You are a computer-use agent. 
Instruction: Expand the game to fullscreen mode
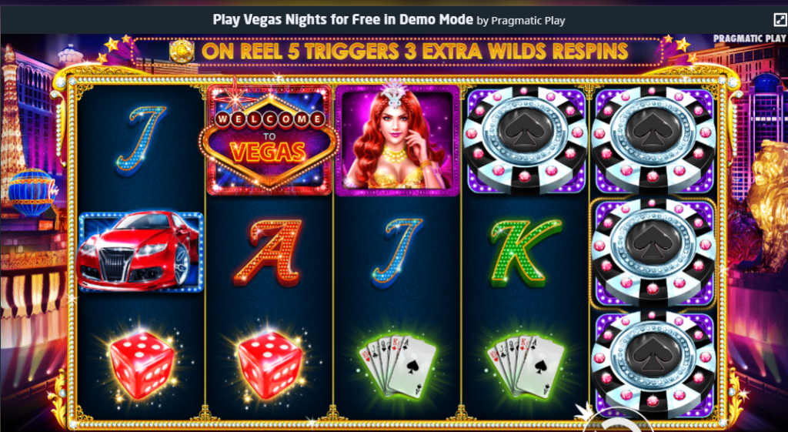(780, 19)
